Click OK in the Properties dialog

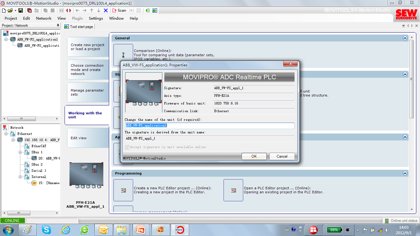coord(254,156)
